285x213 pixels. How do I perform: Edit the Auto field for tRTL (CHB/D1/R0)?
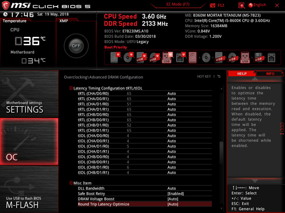click(x=171, y=125)
